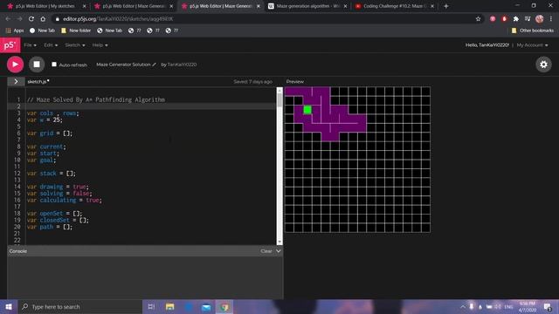Expand My Account dropdown

click(x=532, y=45)
